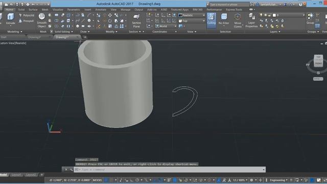The image size is (327, 184).
Task: Switch to the Drawing2* file tab
Action: (x=35, y=37)
